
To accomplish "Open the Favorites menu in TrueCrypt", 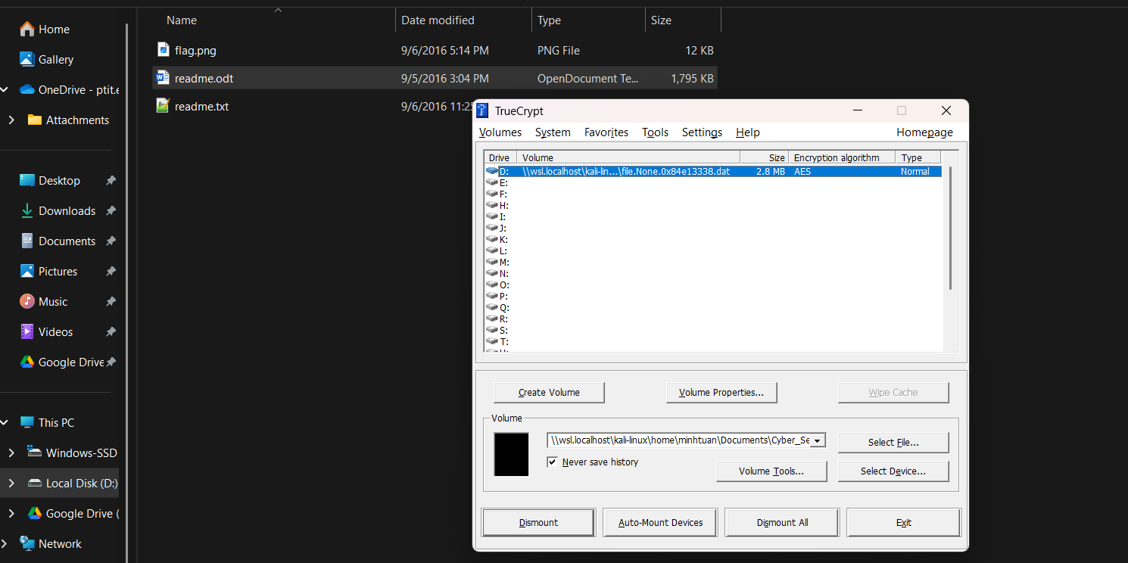I will (606, 132).
